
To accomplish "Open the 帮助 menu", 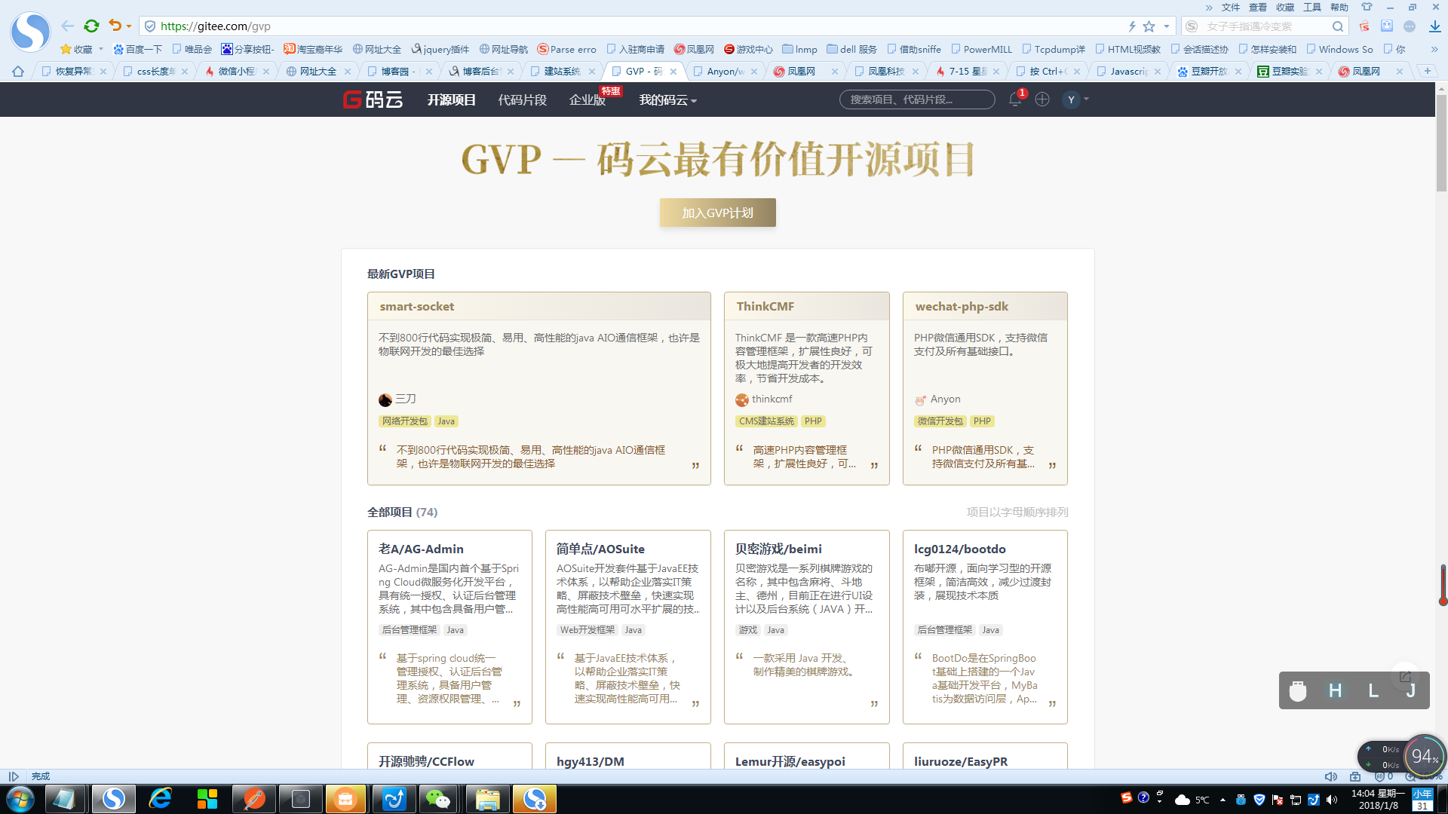I will [1339, 7].
